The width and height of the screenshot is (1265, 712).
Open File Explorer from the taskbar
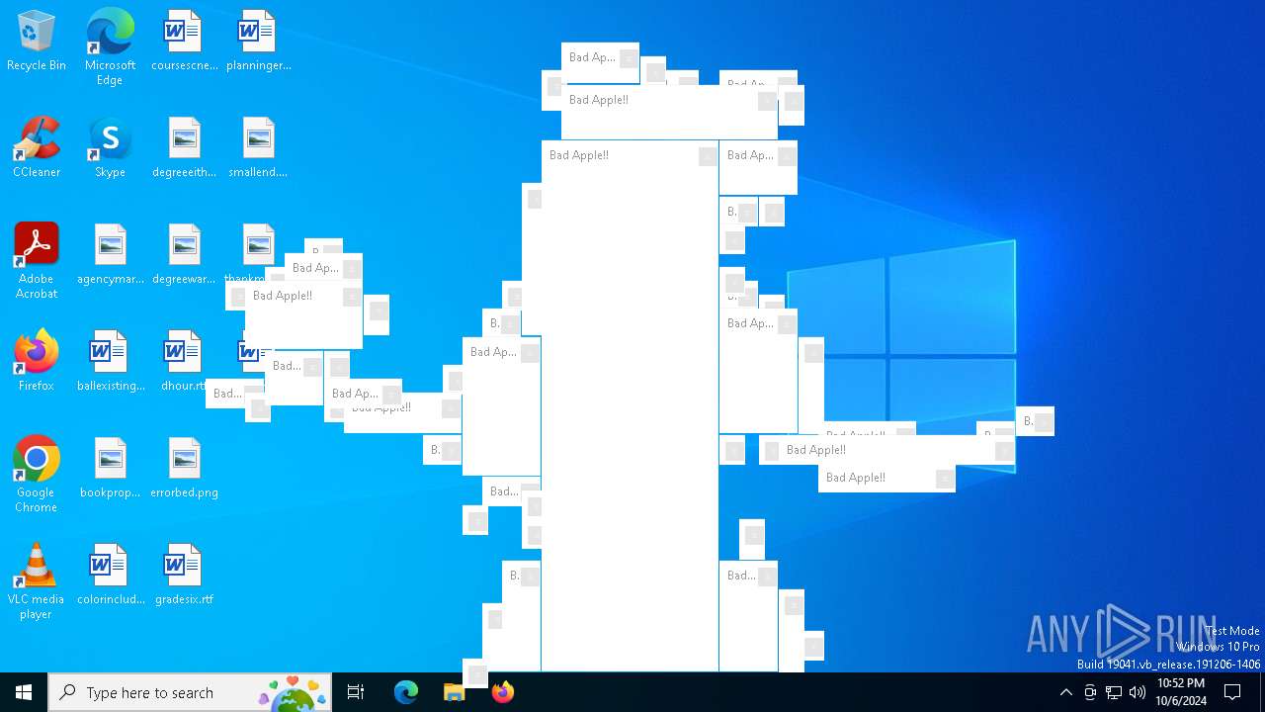coord(454,692)
